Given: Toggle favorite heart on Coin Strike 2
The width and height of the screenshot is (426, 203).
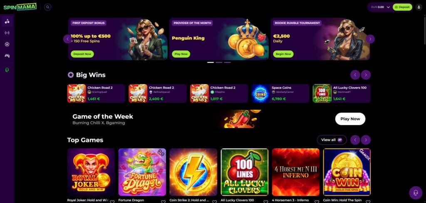Looking at the screenshot, I should click(x=214, y=201).
